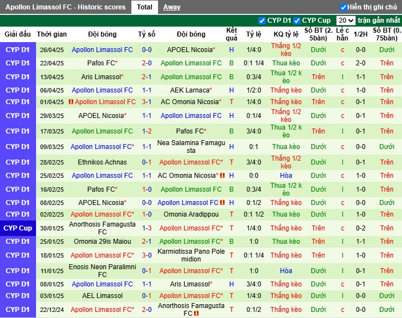Click the Lẻ chẵn column header
The image size is (402, 318).
[343, 34]
